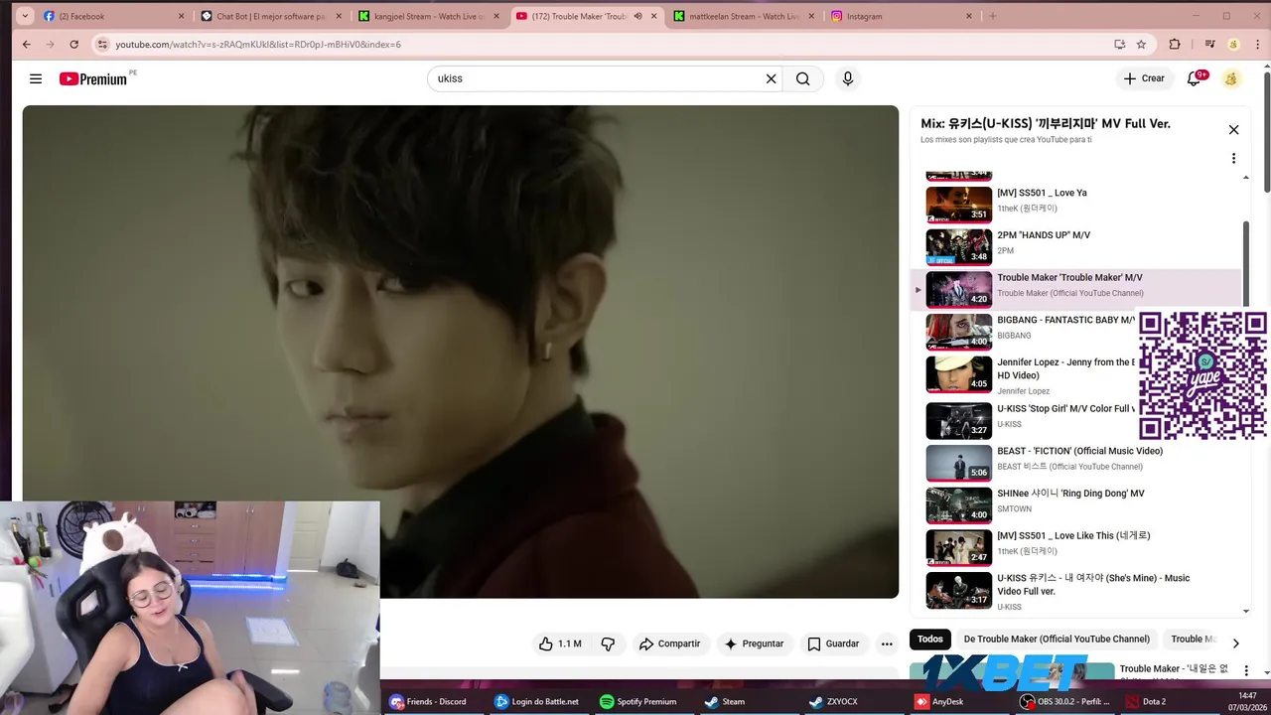Click thumbnail of Trouble Maker 'Trouble Maker' M/V
Viewport: 1271px width, 715px height.
[x=959, y=289]
